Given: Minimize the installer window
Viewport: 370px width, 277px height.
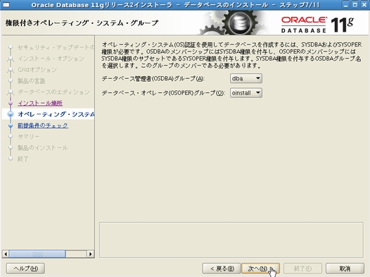Looking at the screenshot, I should [345, 5].
